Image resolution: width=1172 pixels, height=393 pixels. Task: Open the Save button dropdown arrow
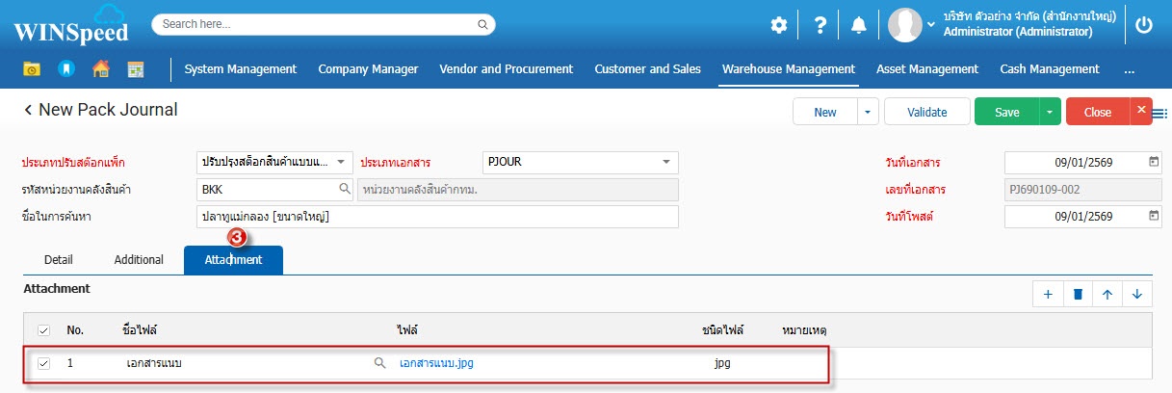pyautogui.click(x=1049, y=112)
